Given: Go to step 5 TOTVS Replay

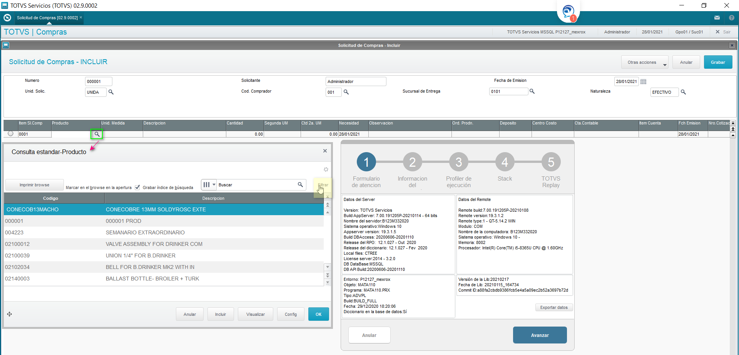Looking at the screenshot, I should click(x=551, y=162).
